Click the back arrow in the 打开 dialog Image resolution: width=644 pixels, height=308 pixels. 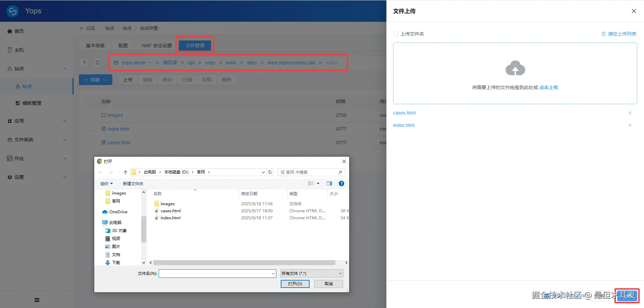point(101,172)
